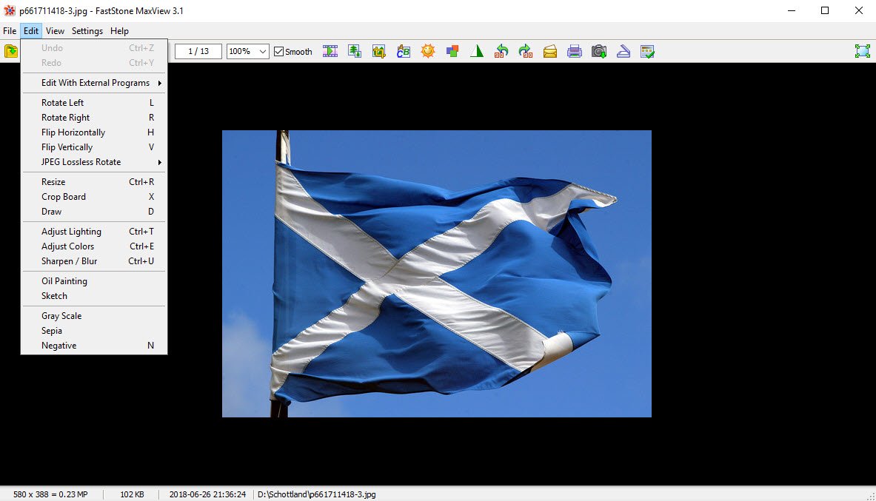Choose Rotate Right from Edit menu
This screenshot has height=501, width=876.
coord(94,117)
